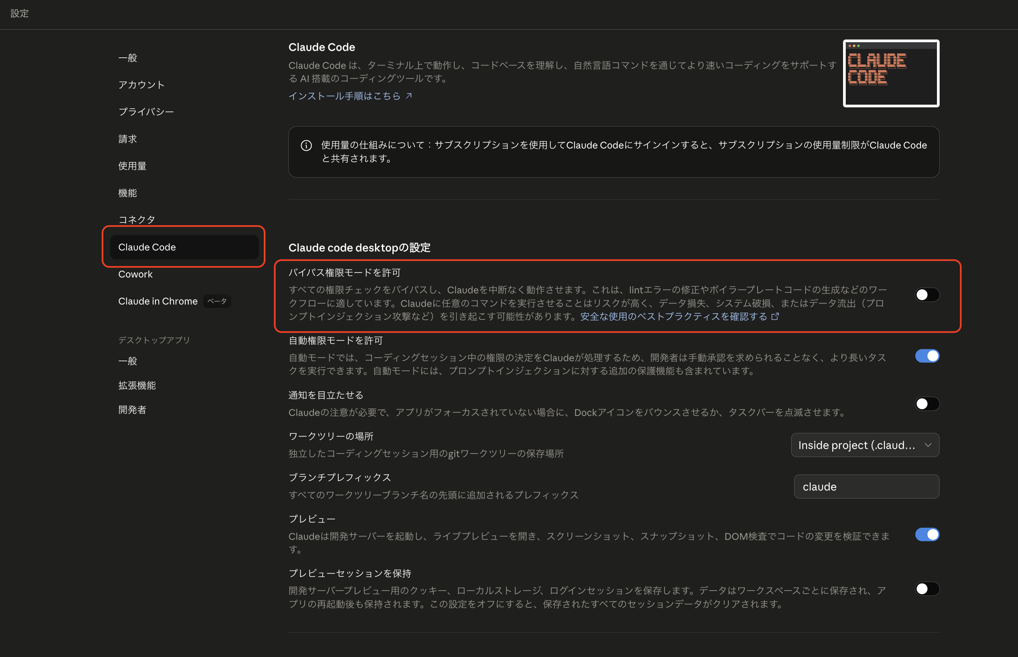The width and height of the screenshot is (1018, 657).
Task: Select 使用量 in the settings sidebar
Action: (x=132, y=166)
